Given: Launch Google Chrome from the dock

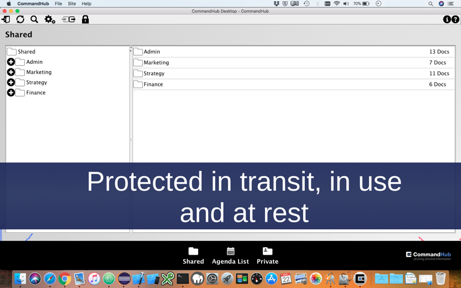Looking at the screenshot, I should tap(65, 278).
